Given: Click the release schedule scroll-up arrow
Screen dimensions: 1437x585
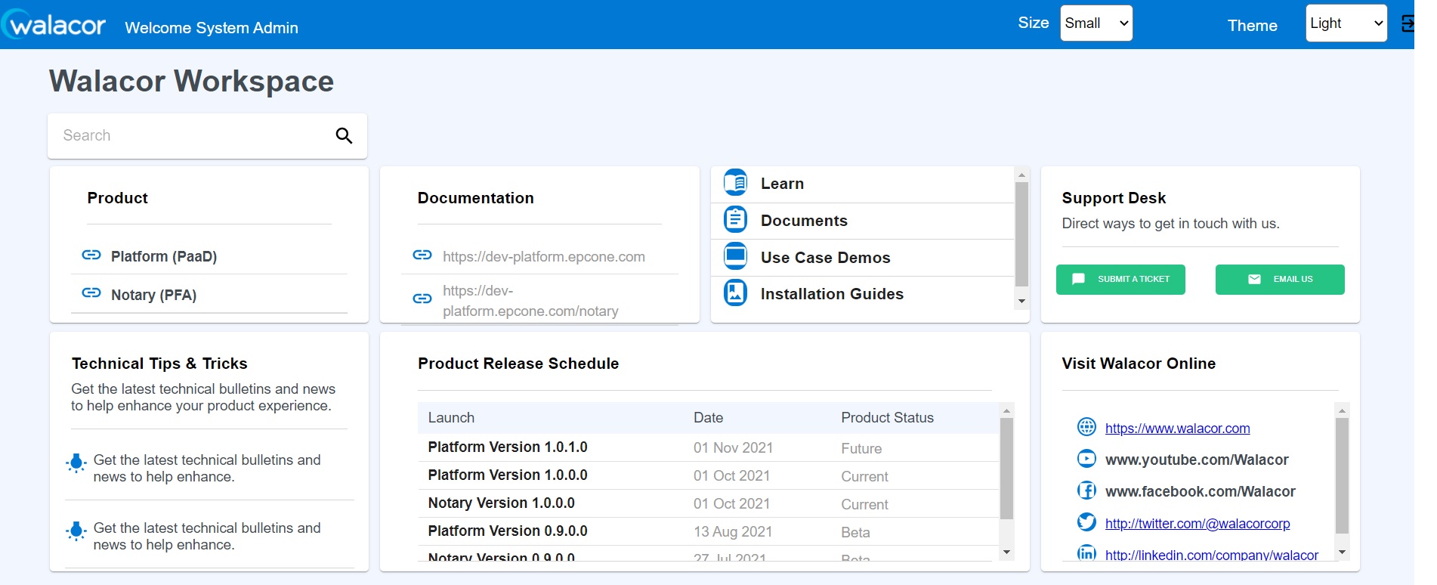Looking at the screenshot, I should [x=1006, y=410].
